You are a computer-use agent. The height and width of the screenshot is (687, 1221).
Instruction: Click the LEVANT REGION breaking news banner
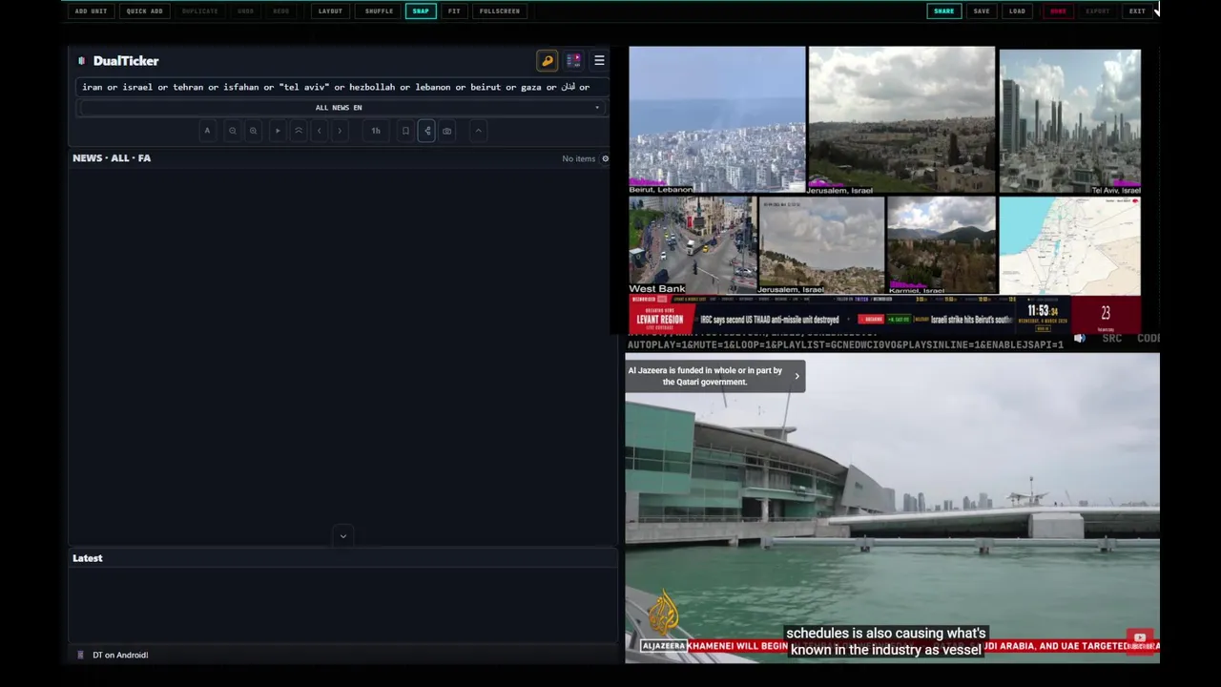[x=662, y=317]
